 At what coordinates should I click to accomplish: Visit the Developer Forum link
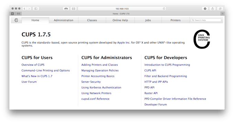tap(156, 104)
